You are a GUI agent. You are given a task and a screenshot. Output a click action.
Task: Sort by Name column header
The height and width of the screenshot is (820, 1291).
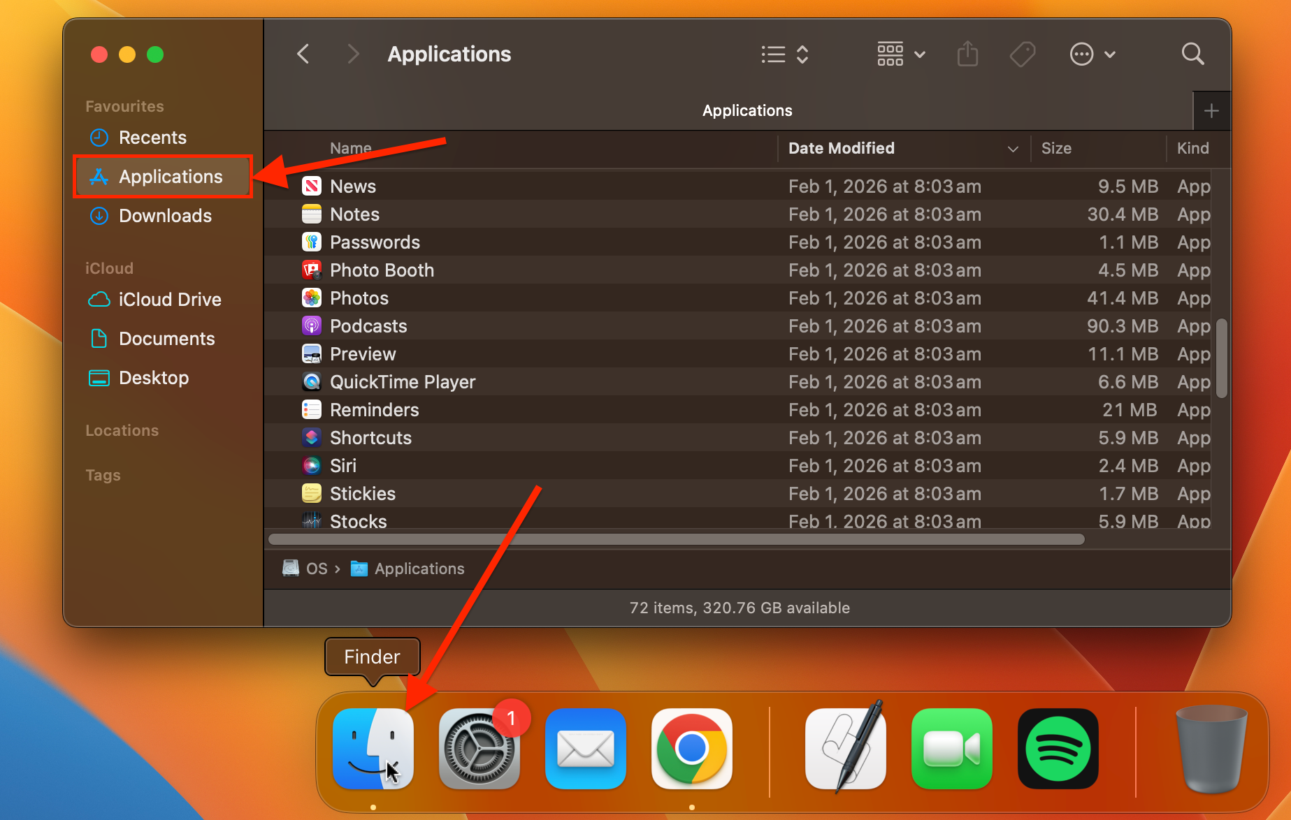coord(351,148)
